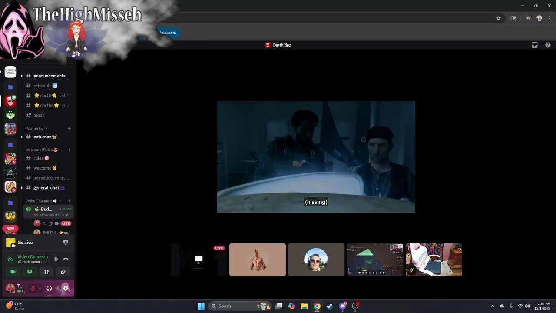Open the Help question mark icon
556x313 pixels.
pos(548,45)
